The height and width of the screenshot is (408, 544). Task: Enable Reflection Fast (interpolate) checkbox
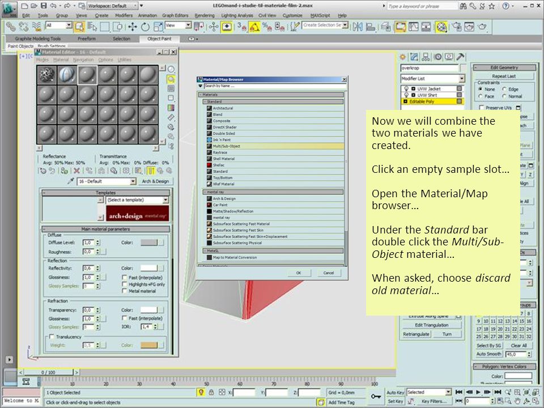click(124, 278)
